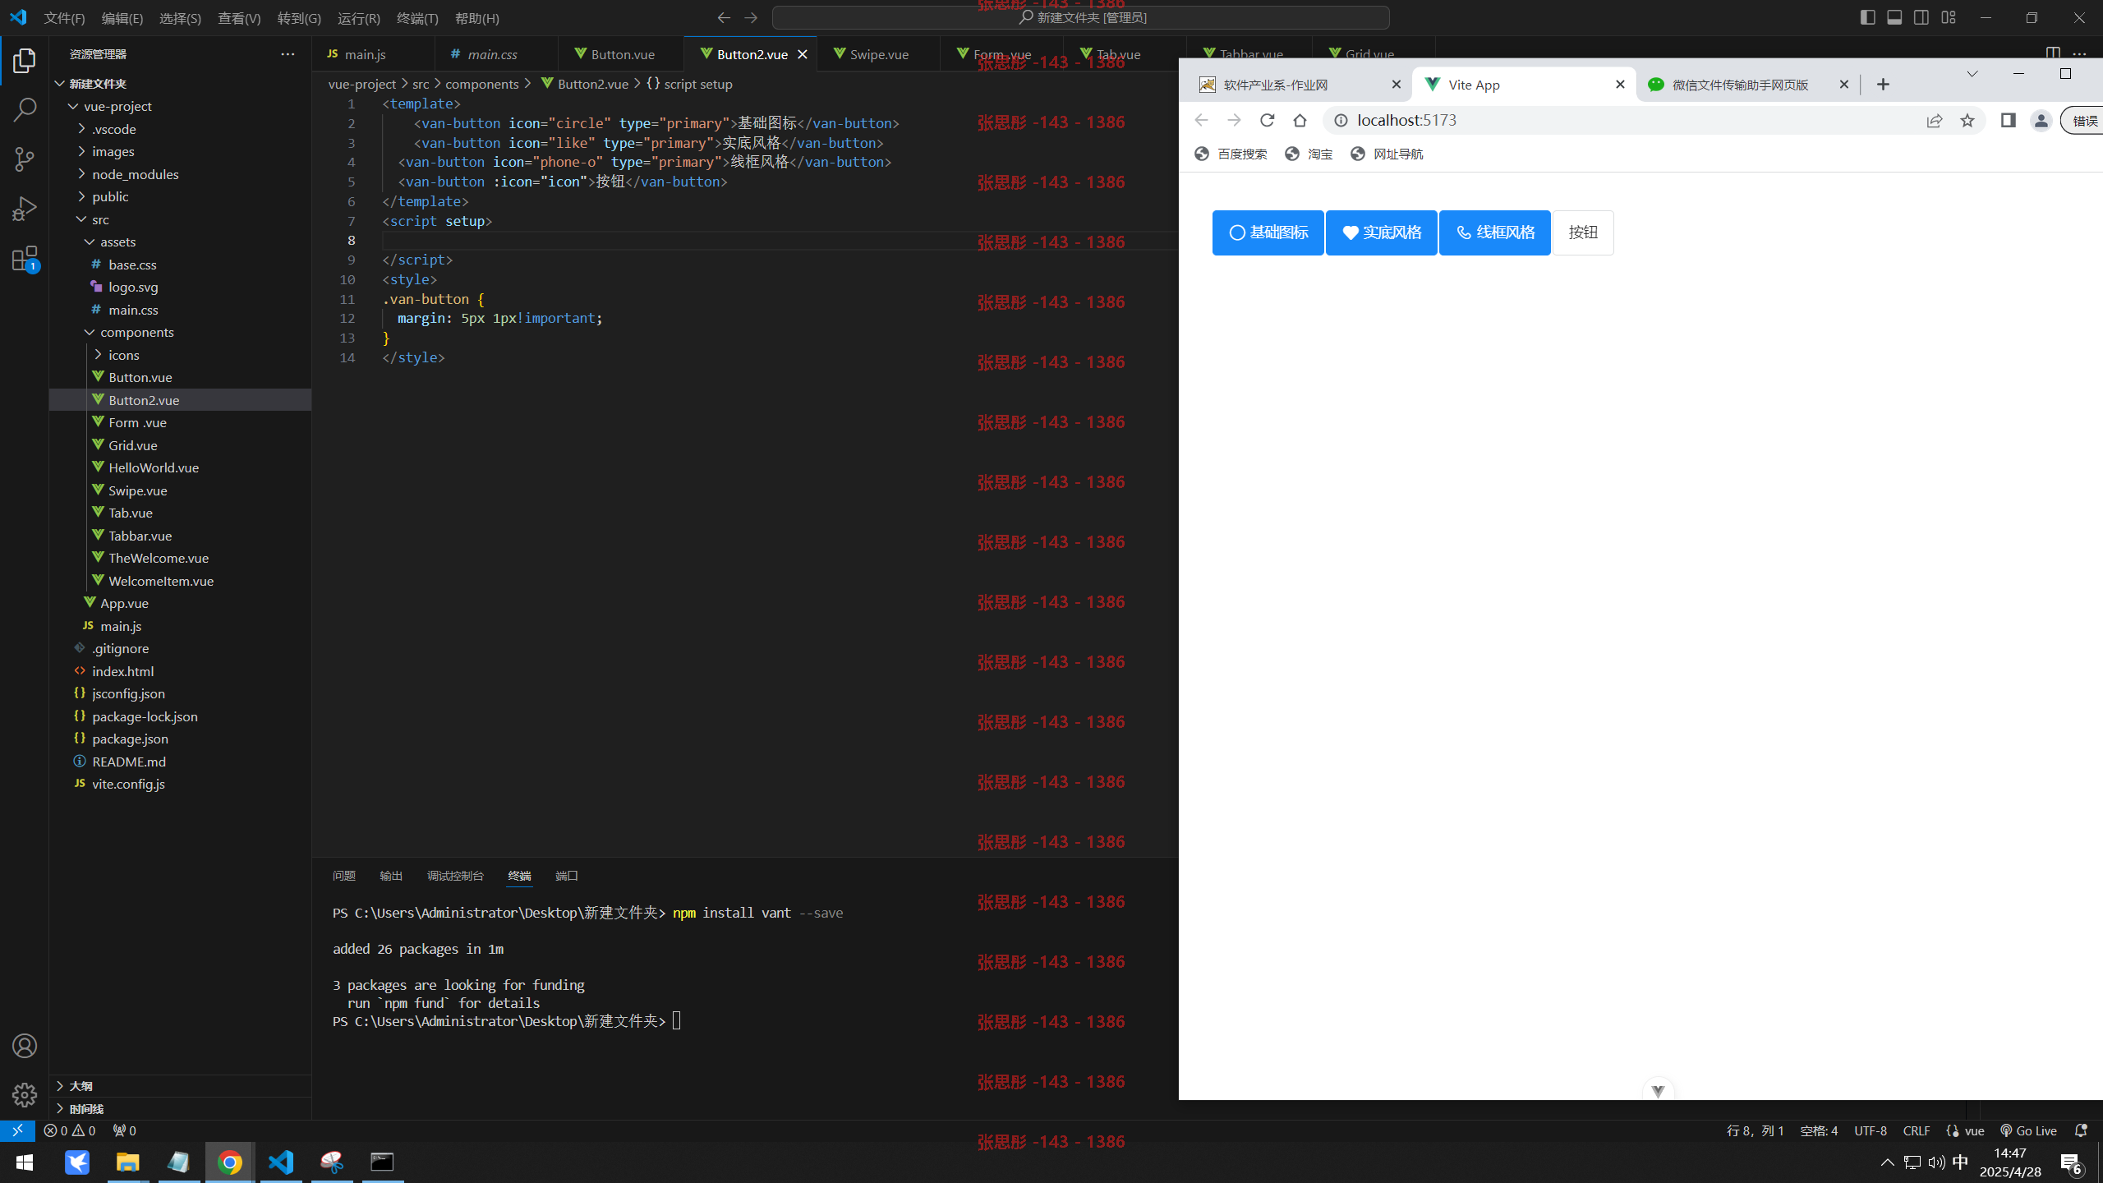Click the plain 按钮 button
The image size is (2103, 1183).
(1583, 232)
